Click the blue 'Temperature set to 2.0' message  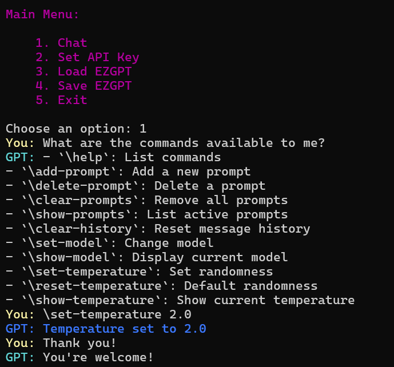coord(125,329)
